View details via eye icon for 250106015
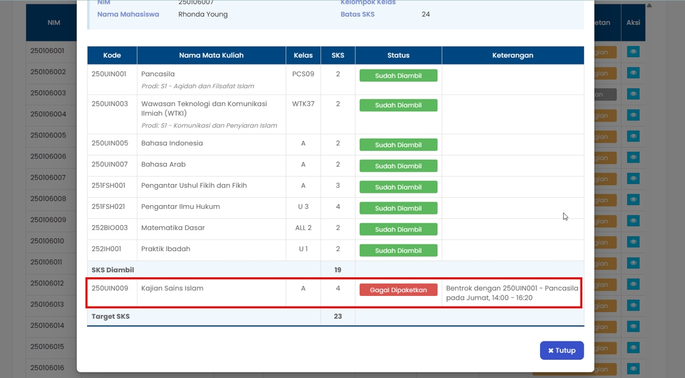This screenshot has height=378, width=685. click(633, 348)
